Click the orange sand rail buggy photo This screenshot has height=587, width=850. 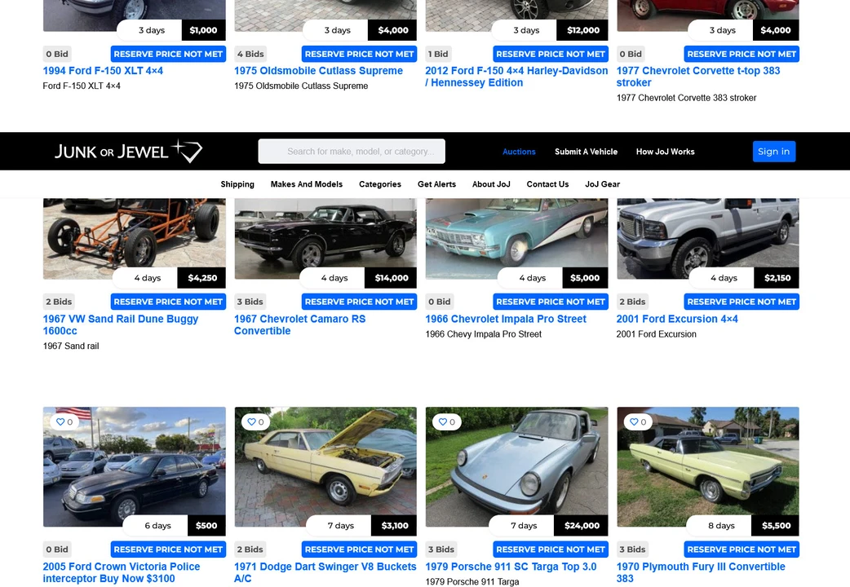(x=135, y=239)
